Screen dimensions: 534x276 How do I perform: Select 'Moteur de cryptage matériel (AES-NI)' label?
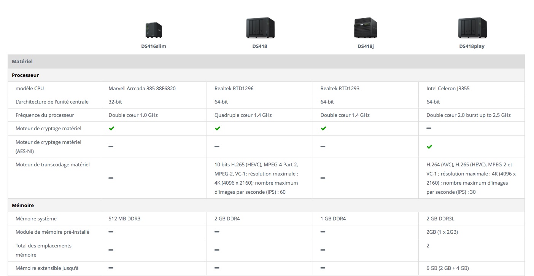tap(48, 147)
